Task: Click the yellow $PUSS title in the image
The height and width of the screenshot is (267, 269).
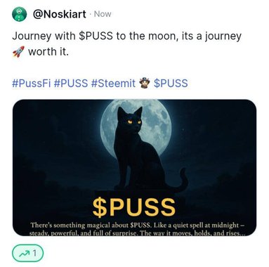Action: coord(134,207)
